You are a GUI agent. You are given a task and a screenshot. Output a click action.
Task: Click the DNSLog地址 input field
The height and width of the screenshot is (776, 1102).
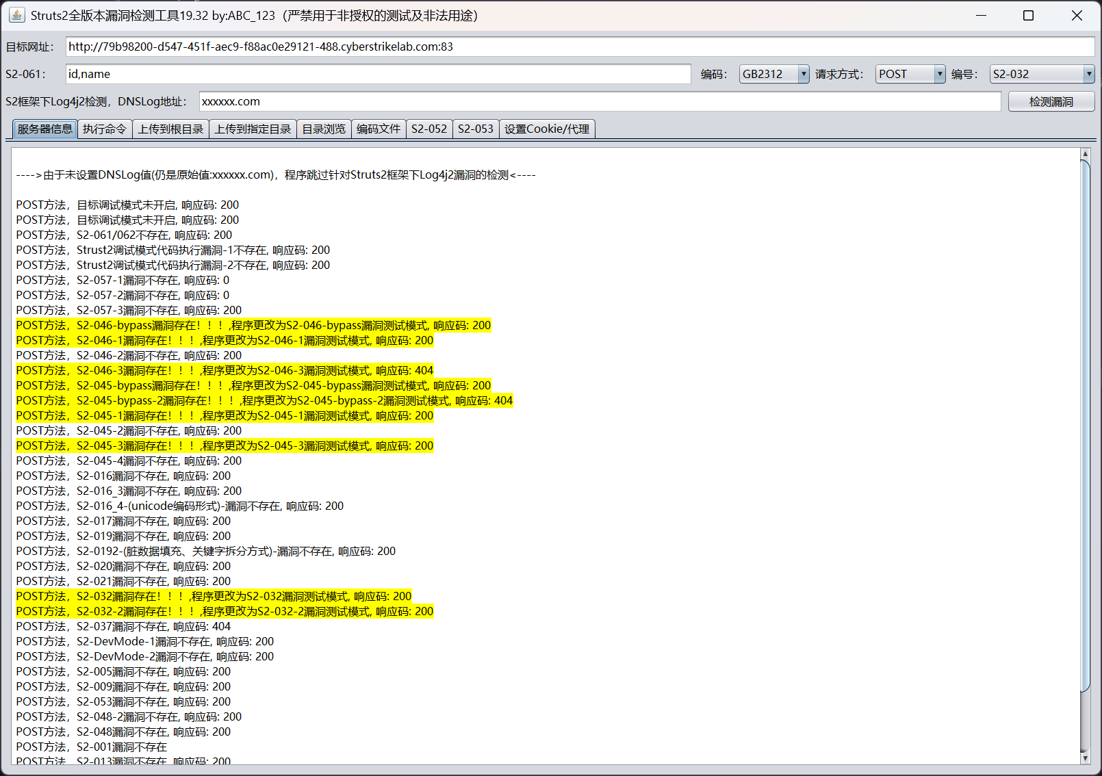coord(600,101)
